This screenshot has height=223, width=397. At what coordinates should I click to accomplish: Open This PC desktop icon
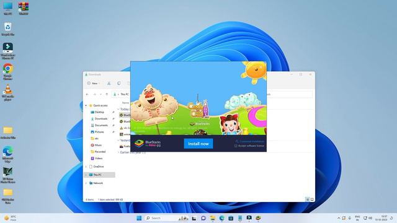coord(8,9)
